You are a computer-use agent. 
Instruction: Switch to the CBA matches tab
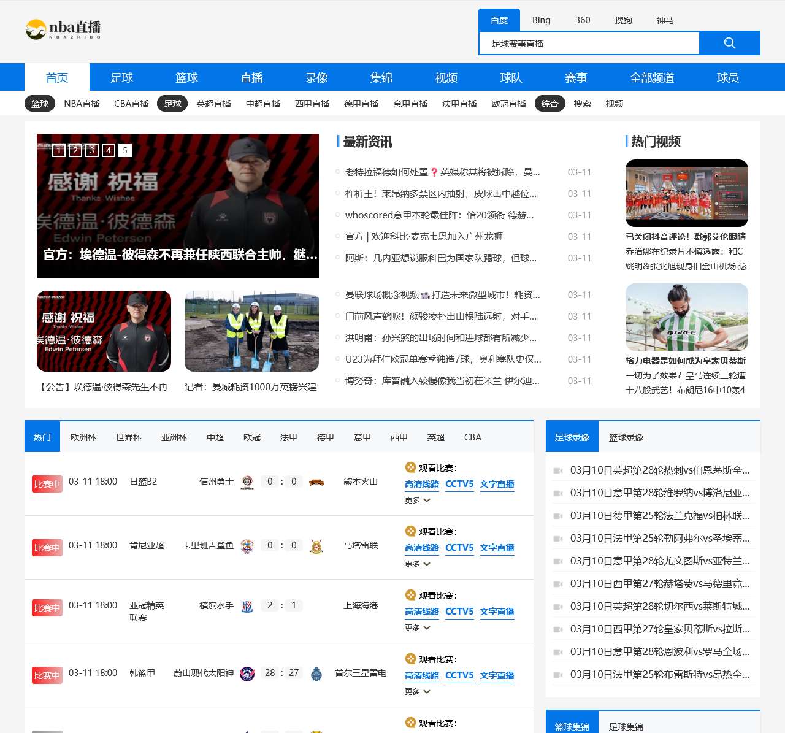(x=473, y=437)
